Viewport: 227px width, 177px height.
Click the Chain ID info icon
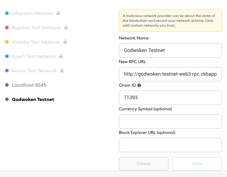(139, 85)
